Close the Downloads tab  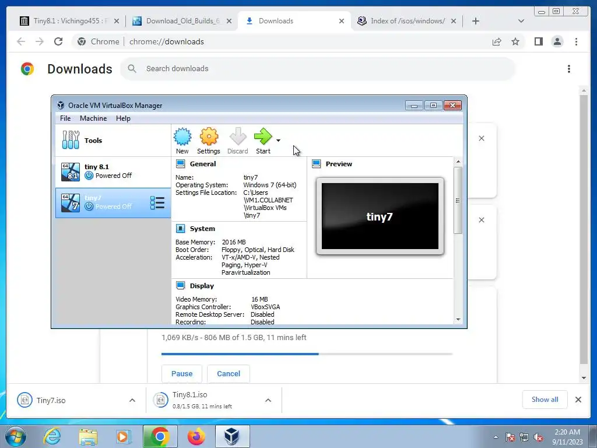point(342,21)
